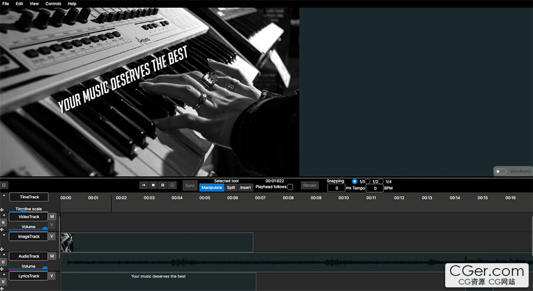Enable the Playhead follows checkbox
Screen dimensions: 533x291
pos(290,187)
